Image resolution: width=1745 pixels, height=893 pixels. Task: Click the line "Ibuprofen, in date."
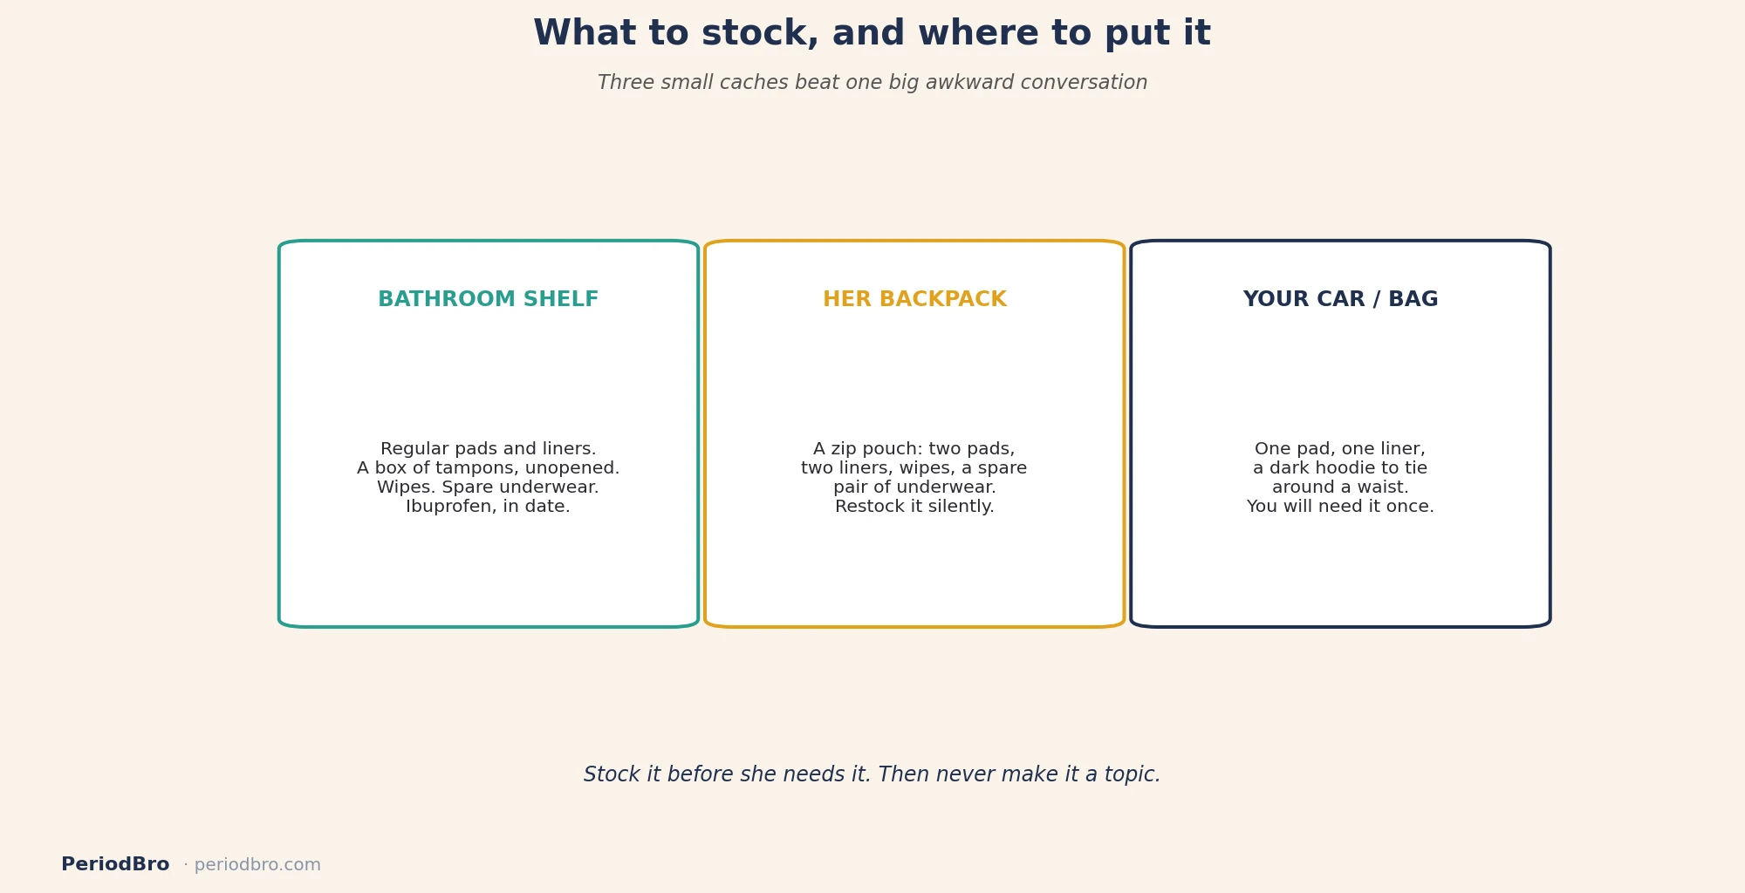(x=489, y=507)
